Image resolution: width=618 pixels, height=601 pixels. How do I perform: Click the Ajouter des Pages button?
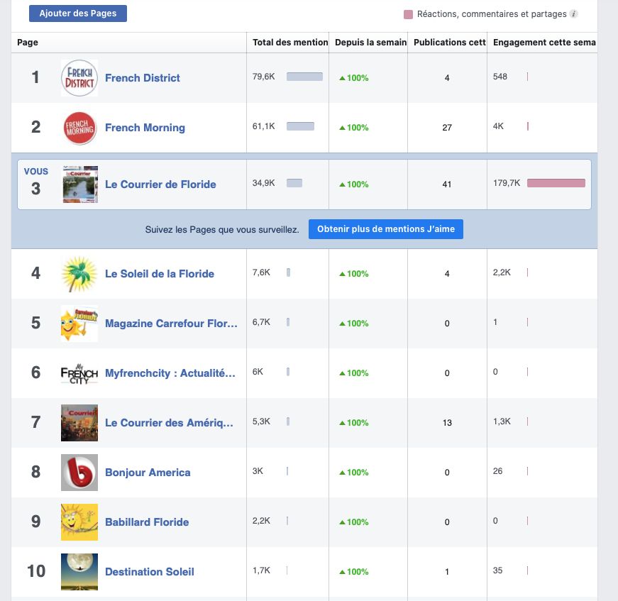pos(78,13)
